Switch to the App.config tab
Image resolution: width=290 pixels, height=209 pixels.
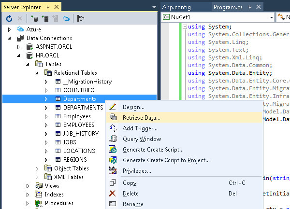tap(177, 7)
